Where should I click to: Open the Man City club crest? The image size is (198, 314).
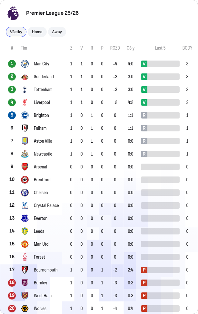click(x=25, y=64)
